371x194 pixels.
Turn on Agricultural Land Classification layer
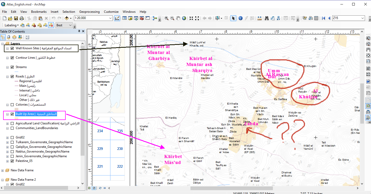[x=12, y=123]
